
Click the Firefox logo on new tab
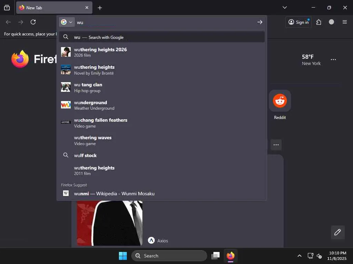point(20,59)
